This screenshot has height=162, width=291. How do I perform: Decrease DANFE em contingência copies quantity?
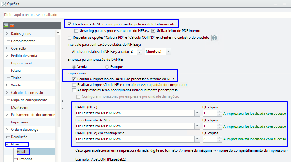pos(219,140)
